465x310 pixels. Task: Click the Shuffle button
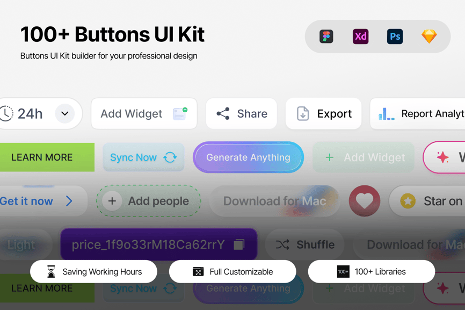pos(305,244)
